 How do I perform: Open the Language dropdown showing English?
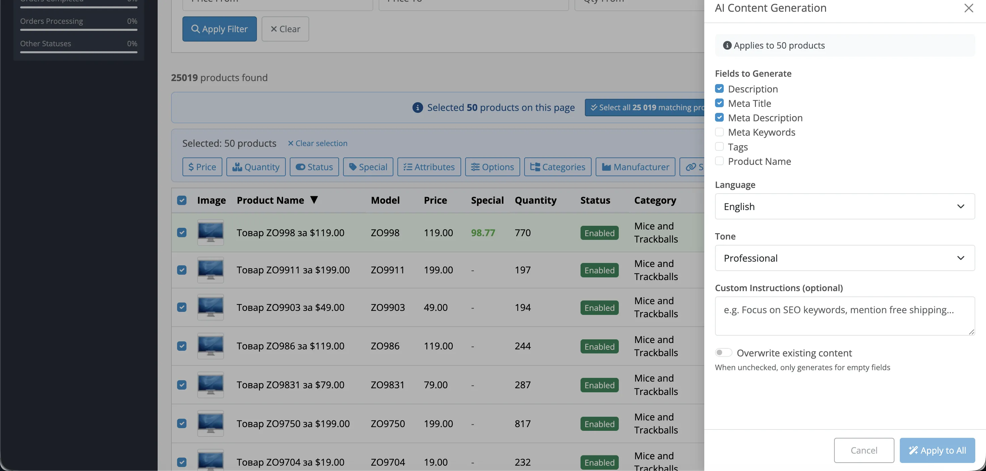point(845,206)
